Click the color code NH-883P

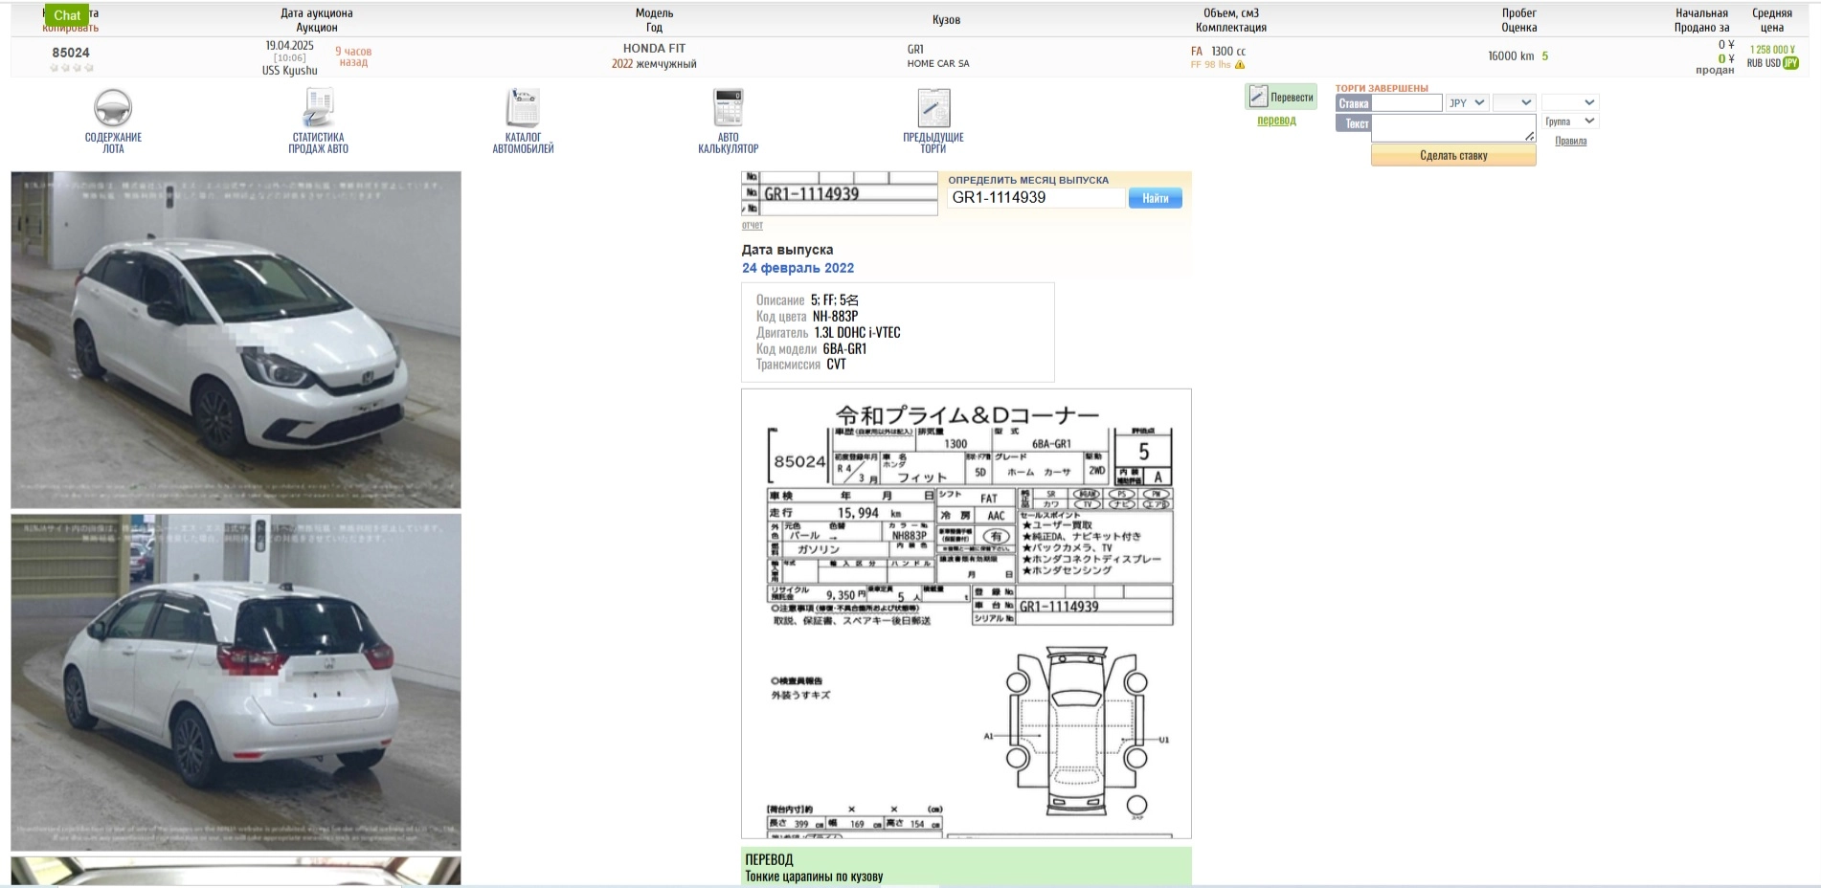(835, 316)
